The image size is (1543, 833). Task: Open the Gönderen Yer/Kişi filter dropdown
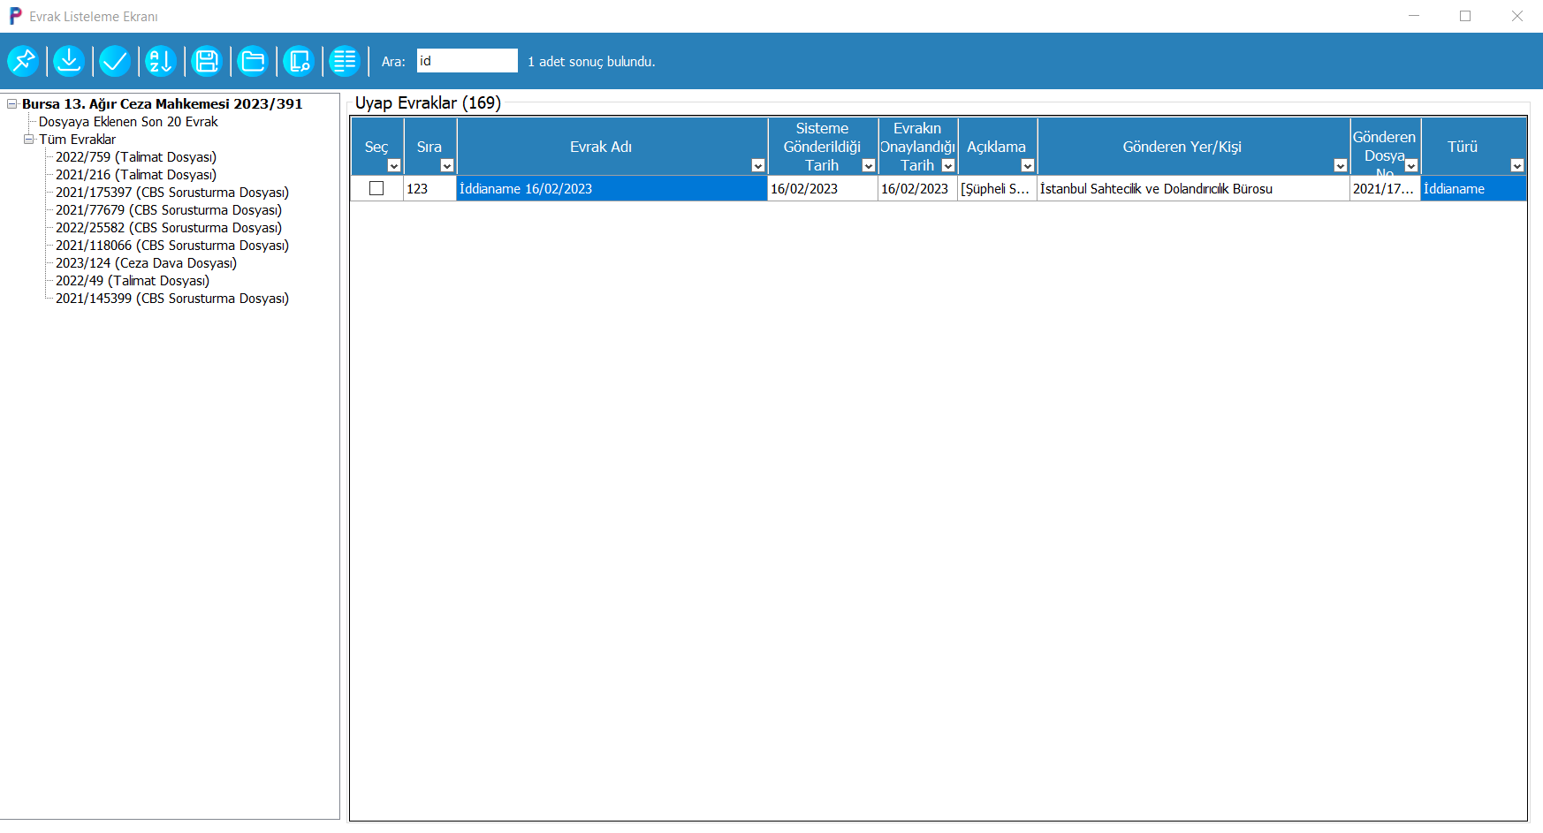(x=1340, y=166)
